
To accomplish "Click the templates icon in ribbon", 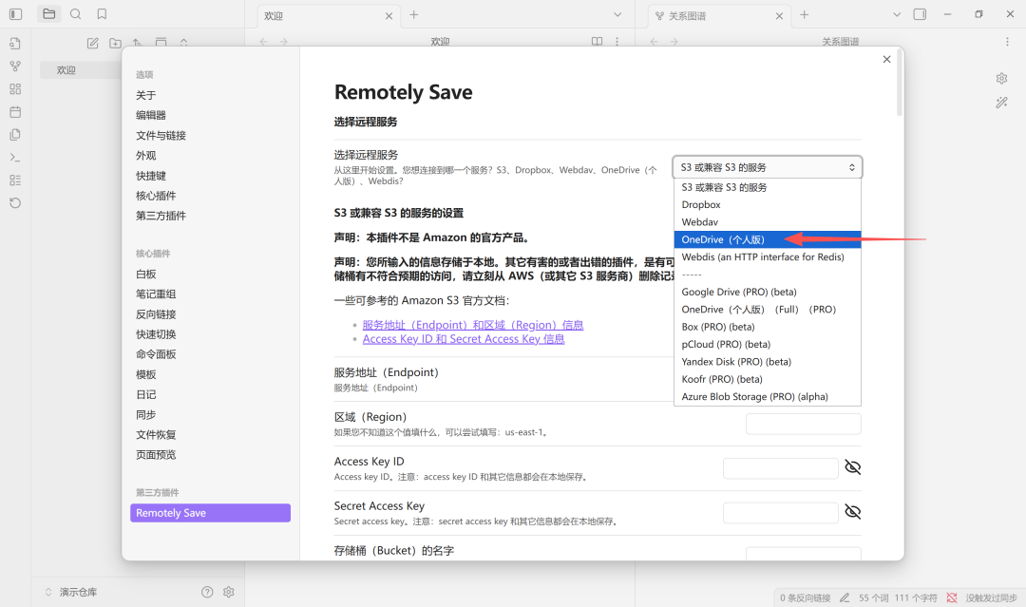I will tap(15, 135).
